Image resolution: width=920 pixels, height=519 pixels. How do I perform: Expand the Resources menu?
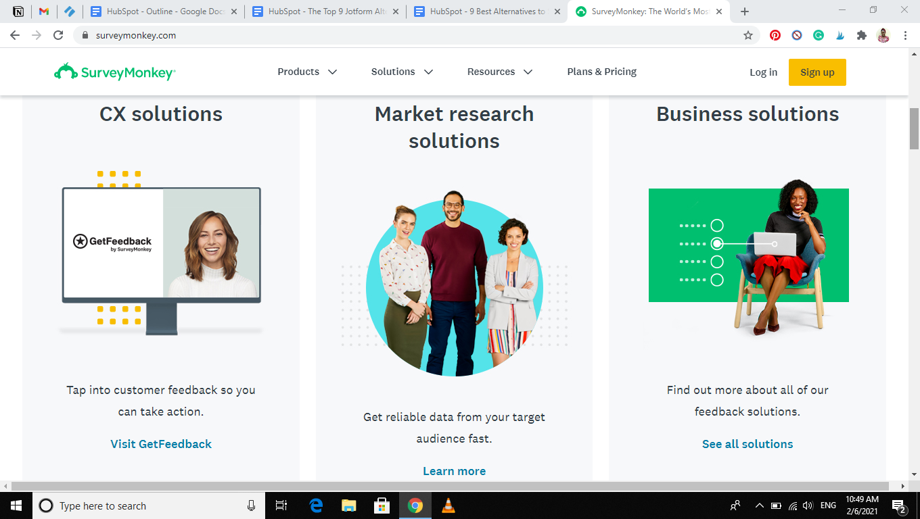click(500, 72)
